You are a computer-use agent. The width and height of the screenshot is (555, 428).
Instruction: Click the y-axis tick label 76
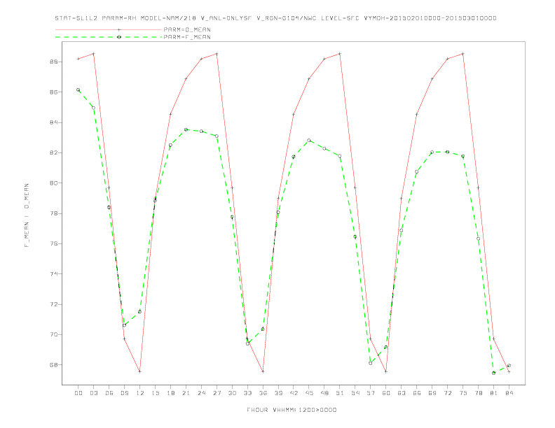(55, 243)
